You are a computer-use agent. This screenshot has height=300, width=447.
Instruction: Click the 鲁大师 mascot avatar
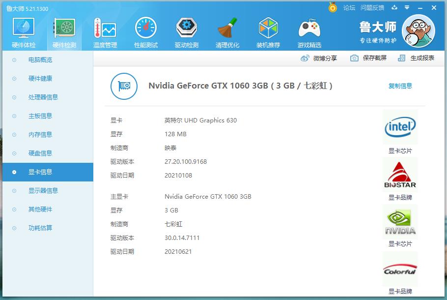tap(418, 30)
